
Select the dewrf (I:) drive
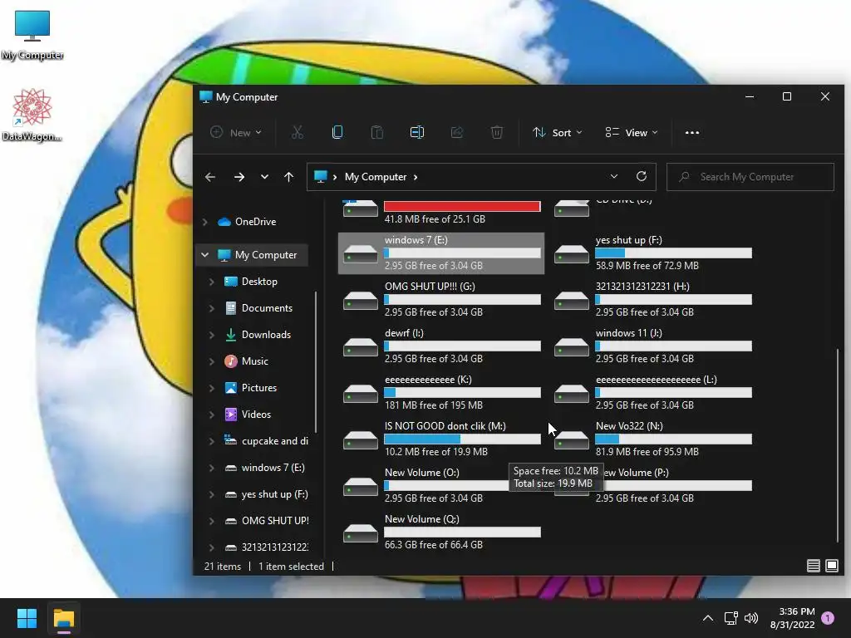(442, 346)
